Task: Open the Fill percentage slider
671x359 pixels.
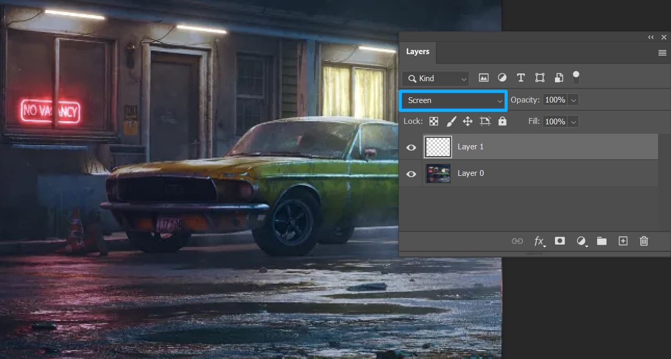Action: pyautogui.click(x=573, y=121)
